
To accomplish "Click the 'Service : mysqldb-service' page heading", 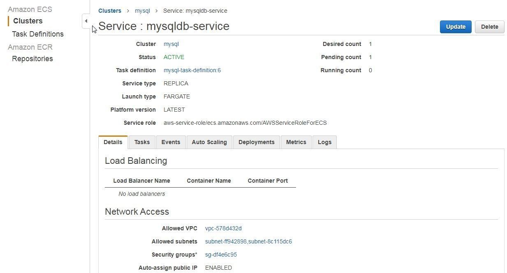I will coord(164,26).
